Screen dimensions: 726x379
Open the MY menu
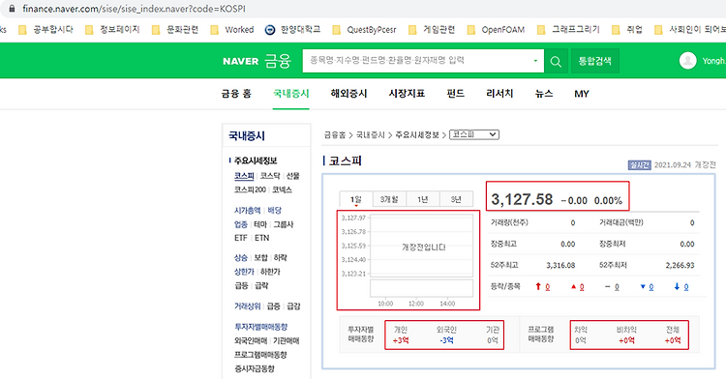tap(582, 94)
